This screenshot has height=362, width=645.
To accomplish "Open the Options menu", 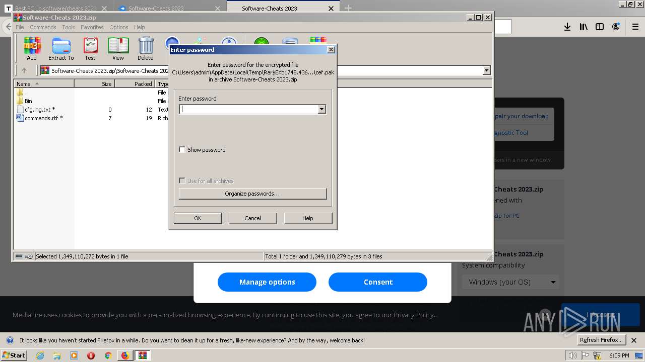I will click(119, 27).
